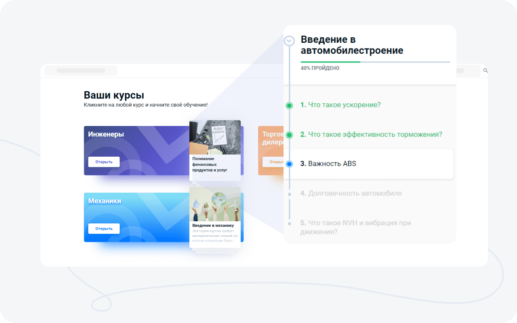Click 'Открыть' button on Механики card
Screen dimensions: 517x323
104,229
